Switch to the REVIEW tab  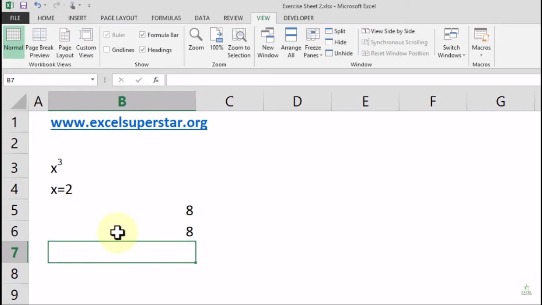point(233,18)
